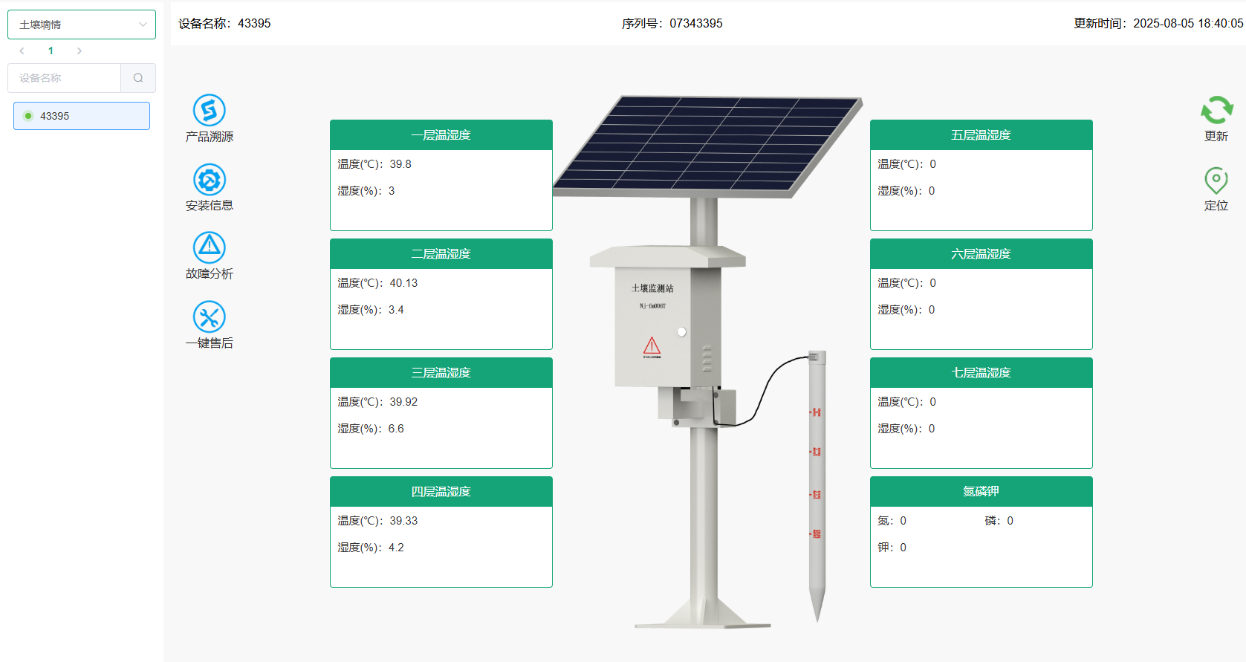This screenshot has height=662, width=1246.
Task: Expand the 土壤墒情 dropdown selector
Action: (x=82, y=25)
